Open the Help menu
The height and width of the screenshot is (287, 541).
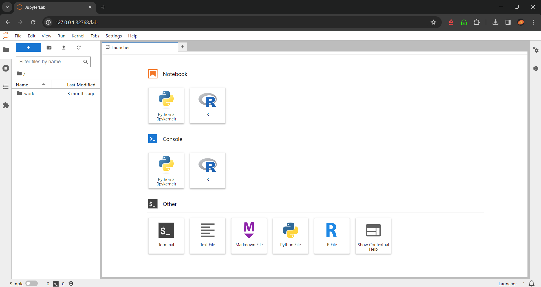[x=133, y=36]
